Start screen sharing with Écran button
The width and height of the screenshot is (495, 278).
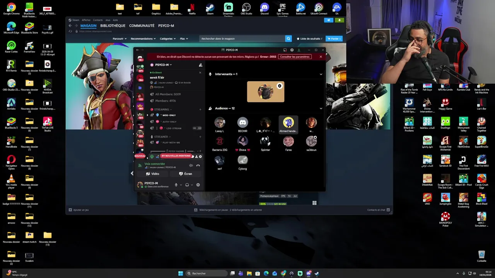point(186,174)
